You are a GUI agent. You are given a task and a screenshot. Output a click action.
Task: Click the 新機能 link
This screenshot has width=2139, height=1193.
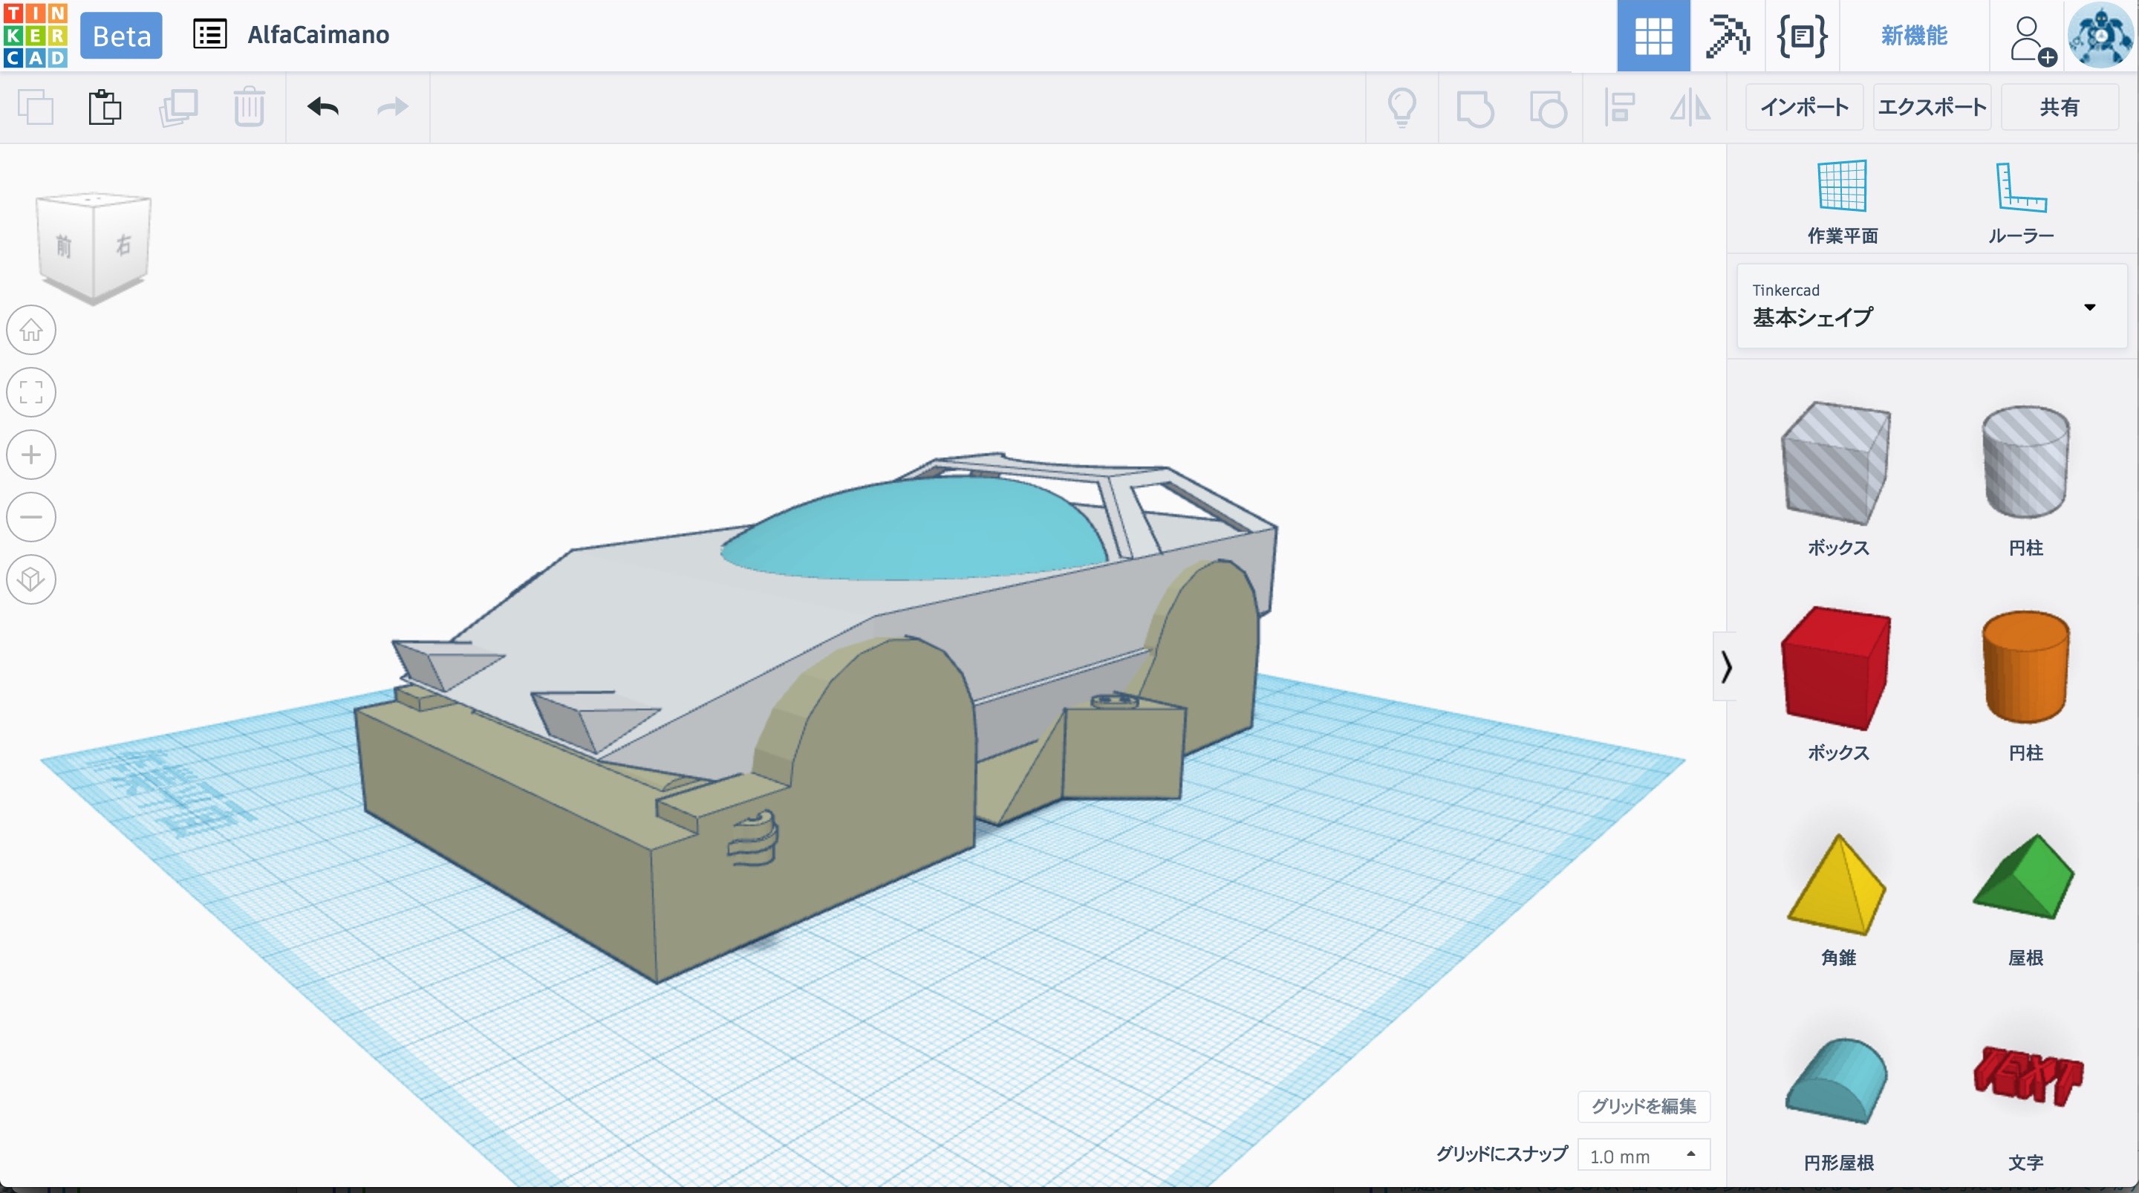click(x=1914, y=36)
